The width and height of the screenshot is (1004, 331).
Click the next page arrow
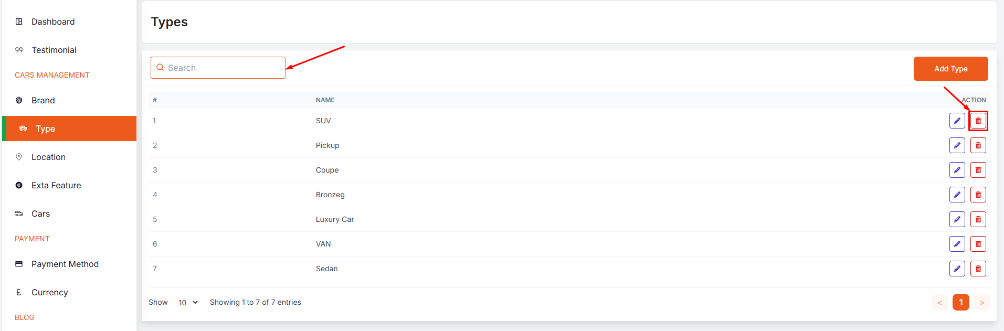click(981, 302)
